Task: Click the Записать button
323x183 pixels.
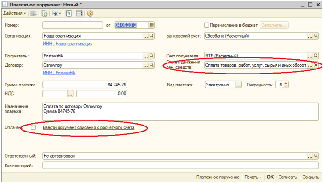Action: 288,177
